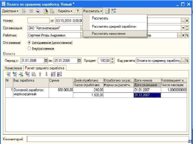
Task: Click the second greyed toolbar icon before blue arrows
Action: pos(31,11)
